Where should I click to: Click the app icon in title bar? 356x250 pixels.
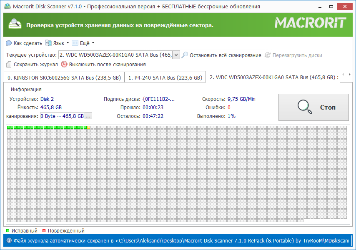8,6
